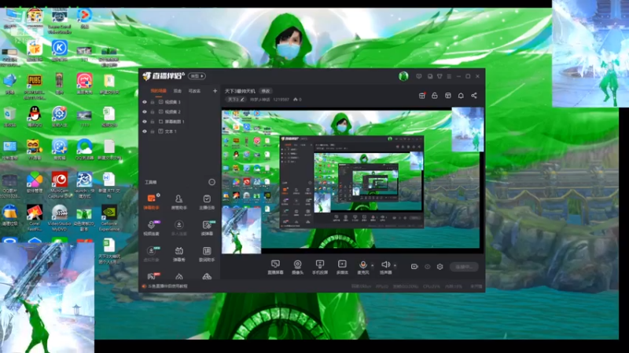Open the 视频连麦 tool
Screen dimensions: 629x353
point(151,227)
